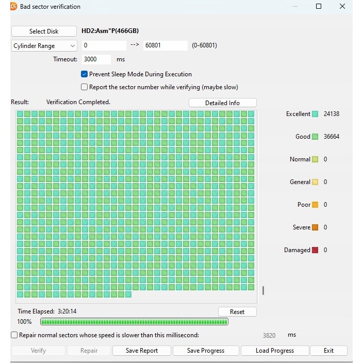Click the Good green legend swatch
Image resolution: width=363 pixels, height=363 pixels.
315,137
